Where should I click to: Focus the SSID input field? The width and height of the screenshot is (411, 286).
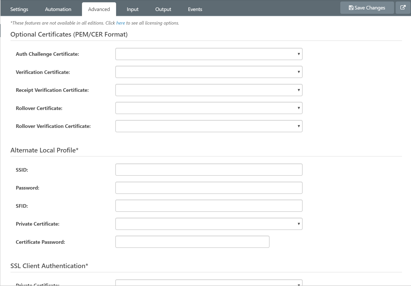[209, 170]
